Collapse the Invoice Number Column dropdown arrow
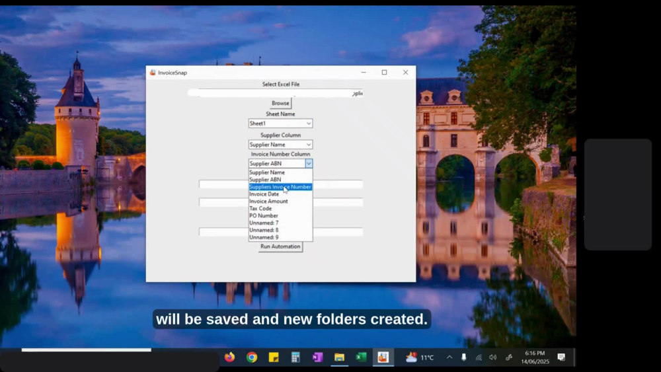This screenshot has height=372, width=661. pos(309,163)
